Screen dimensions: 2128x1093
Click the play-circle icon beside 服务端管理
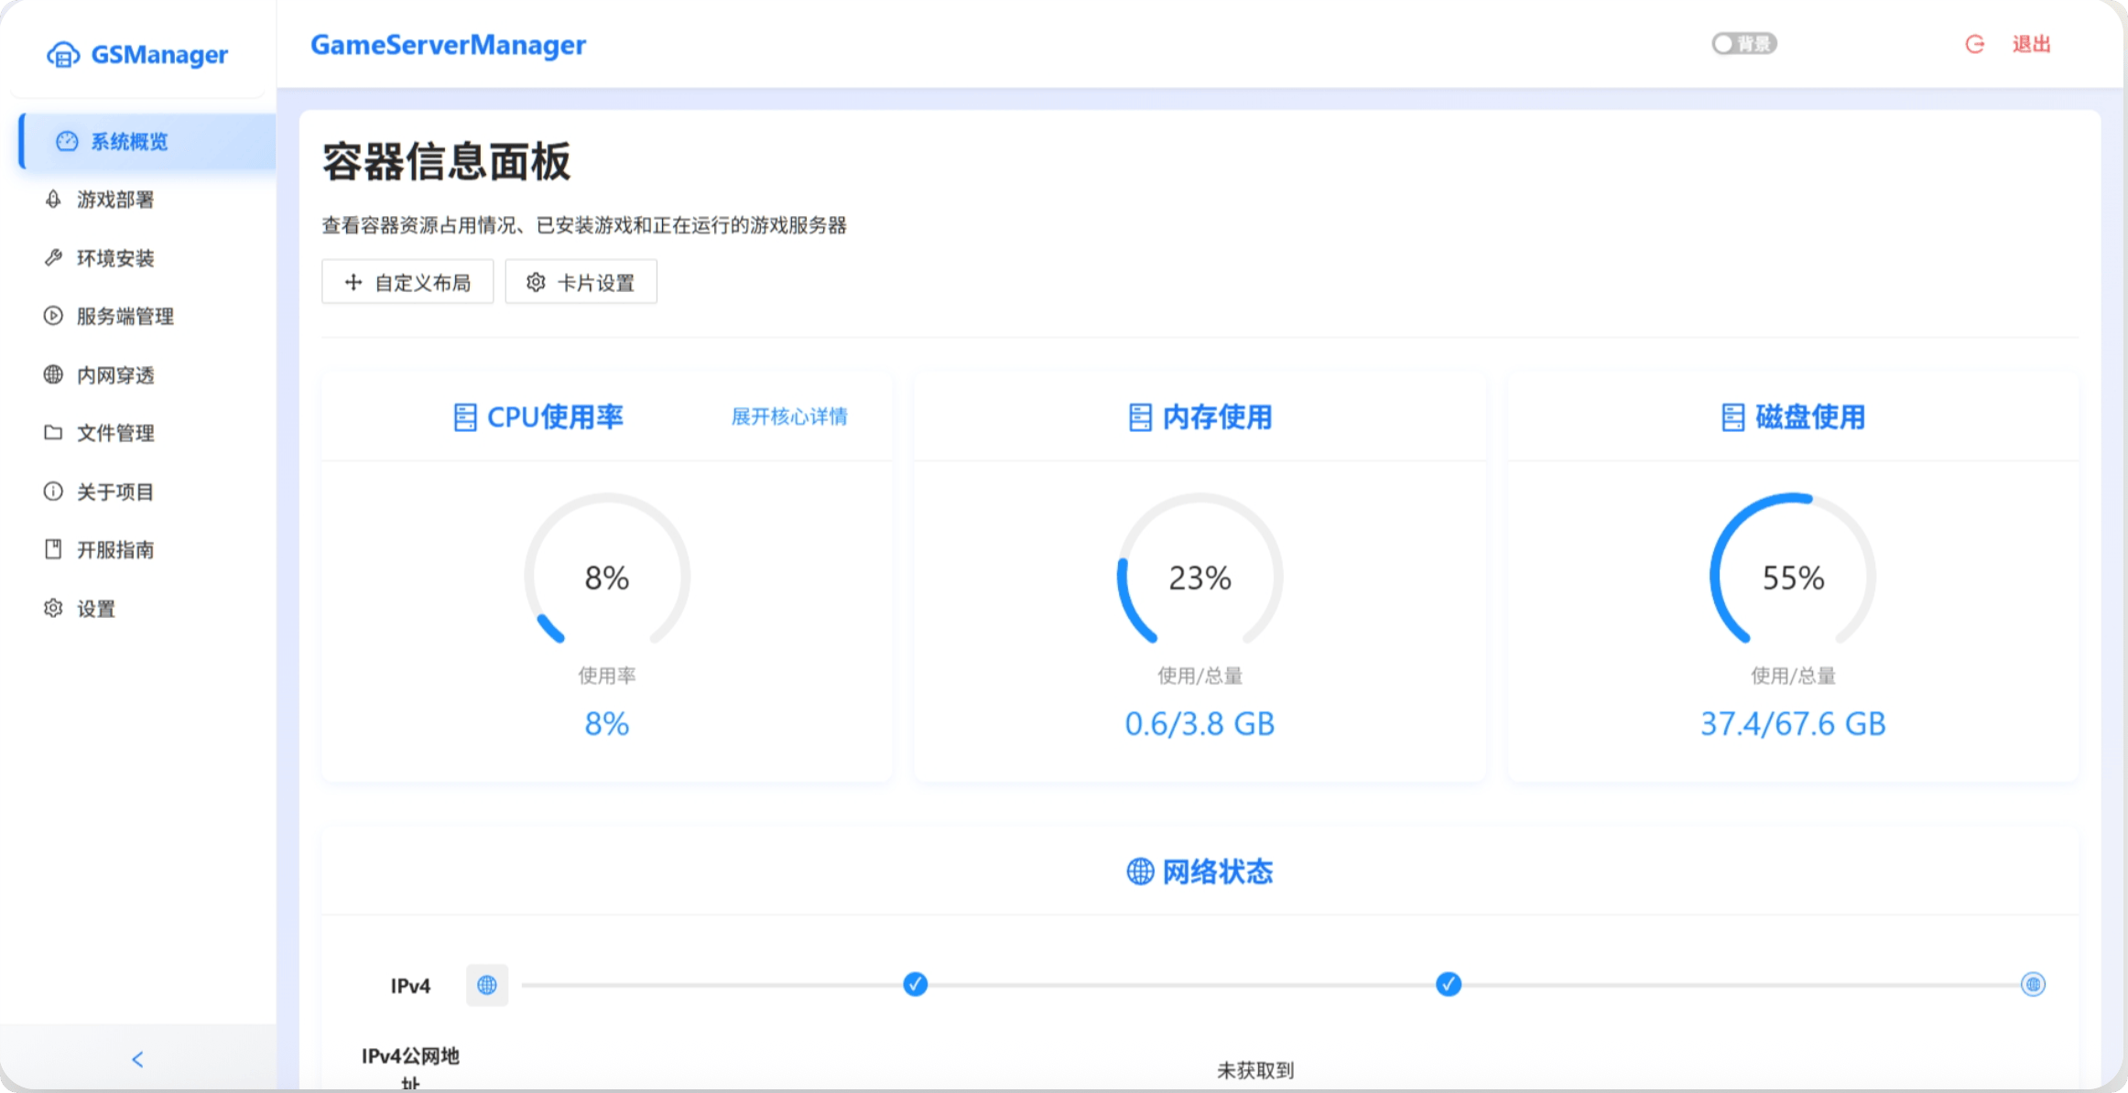53,316
